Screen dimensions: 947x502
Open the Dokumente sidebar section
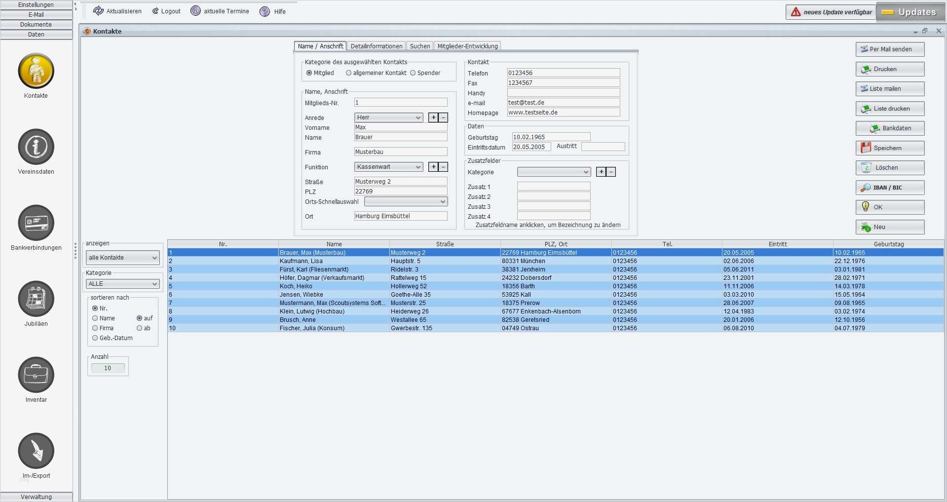pos(36,25)
